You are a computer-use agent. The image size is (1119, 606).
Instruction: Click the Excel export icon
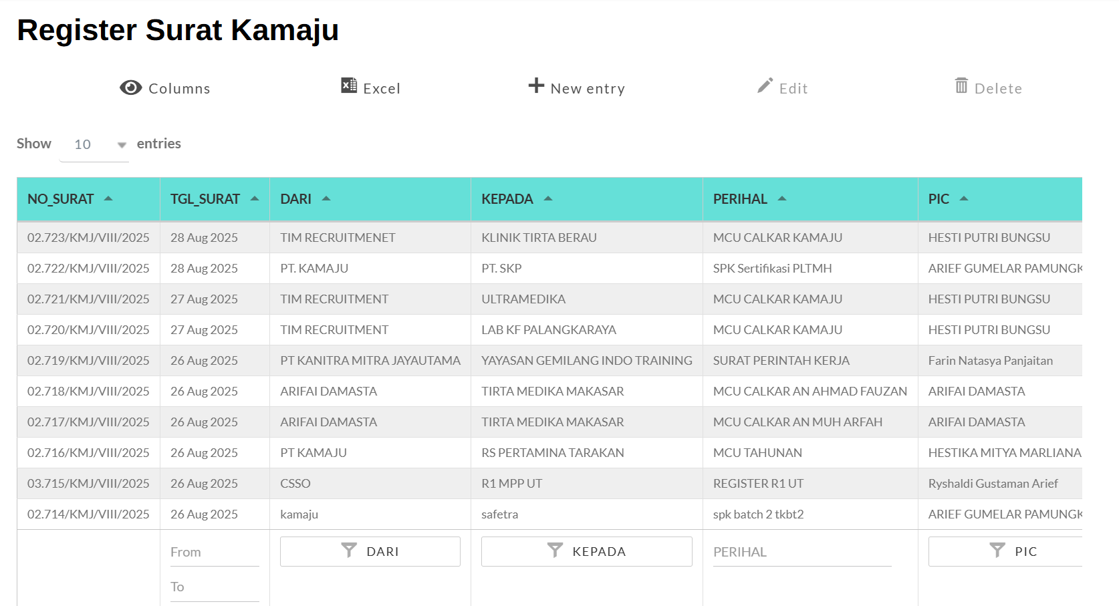click(x=347, y=86)
